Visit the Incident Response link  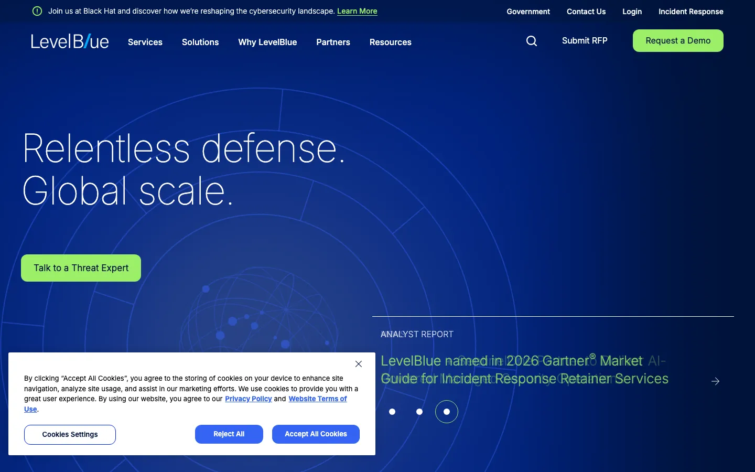(x=691, y=12)
